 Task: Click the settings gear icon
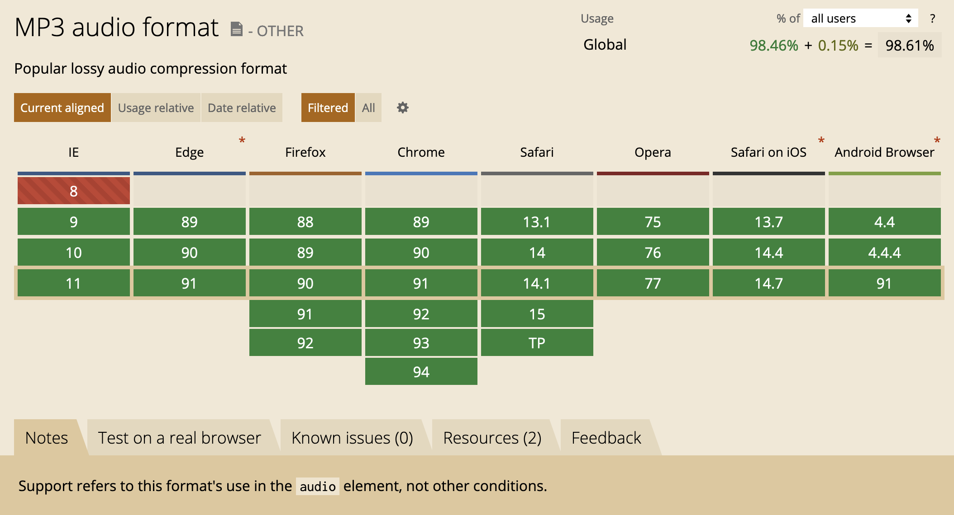(x=402, y=108)
